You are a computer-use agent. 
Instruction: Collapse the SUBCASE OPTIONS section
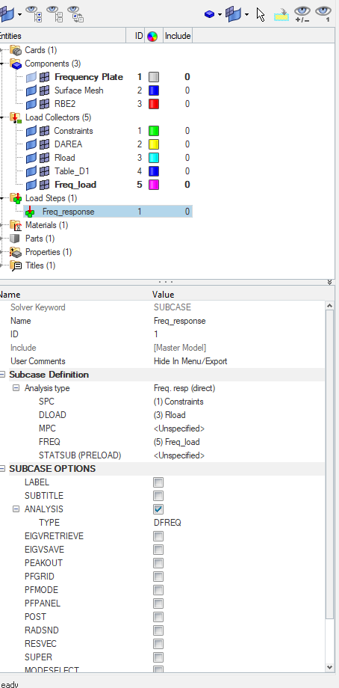[x=3, y=469]
